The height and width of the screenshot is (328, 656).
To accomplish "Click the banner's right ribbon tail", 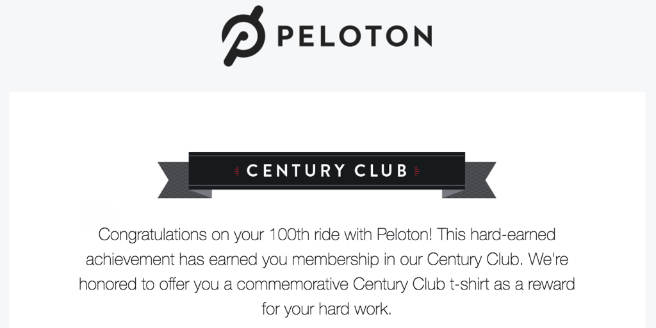I will click(479, 181).
